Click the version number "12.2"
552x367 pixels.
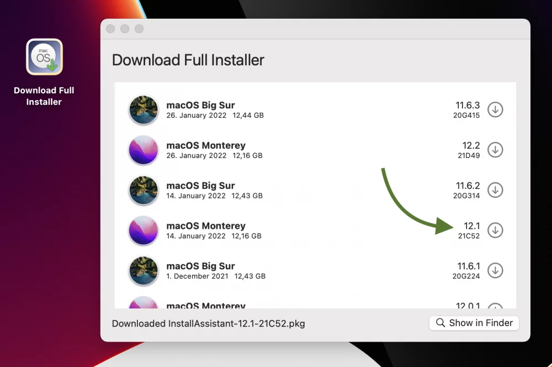click(471, 145)
